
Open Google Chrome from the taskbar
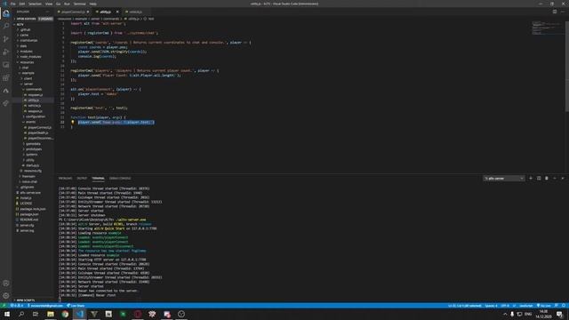coord(65,314)
